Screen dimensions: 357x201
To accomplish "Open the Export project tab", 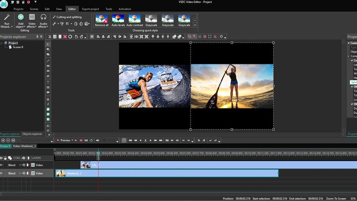I will 91,9.
